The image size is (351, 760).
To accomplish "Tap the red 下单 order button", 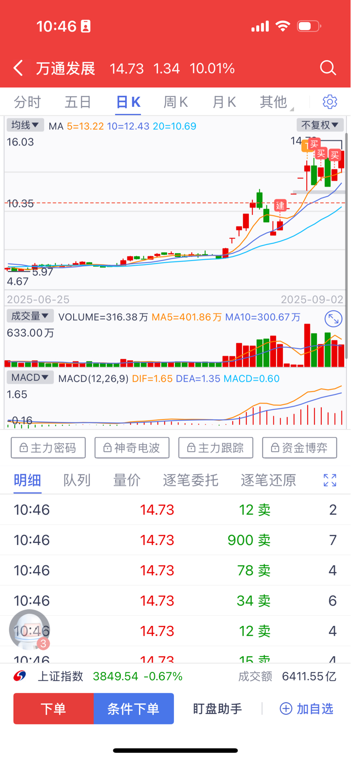I will (x=53, y=708).
